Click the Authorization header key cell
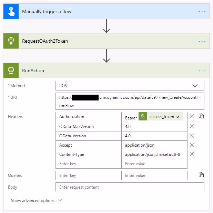Image resolution: width=213 pixels, height=213 pixels. tap(89, 117)
